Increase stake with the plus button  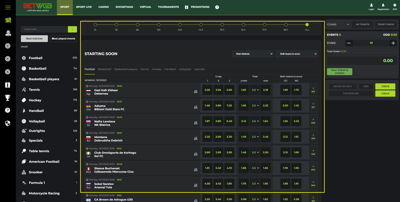(393, 43)
